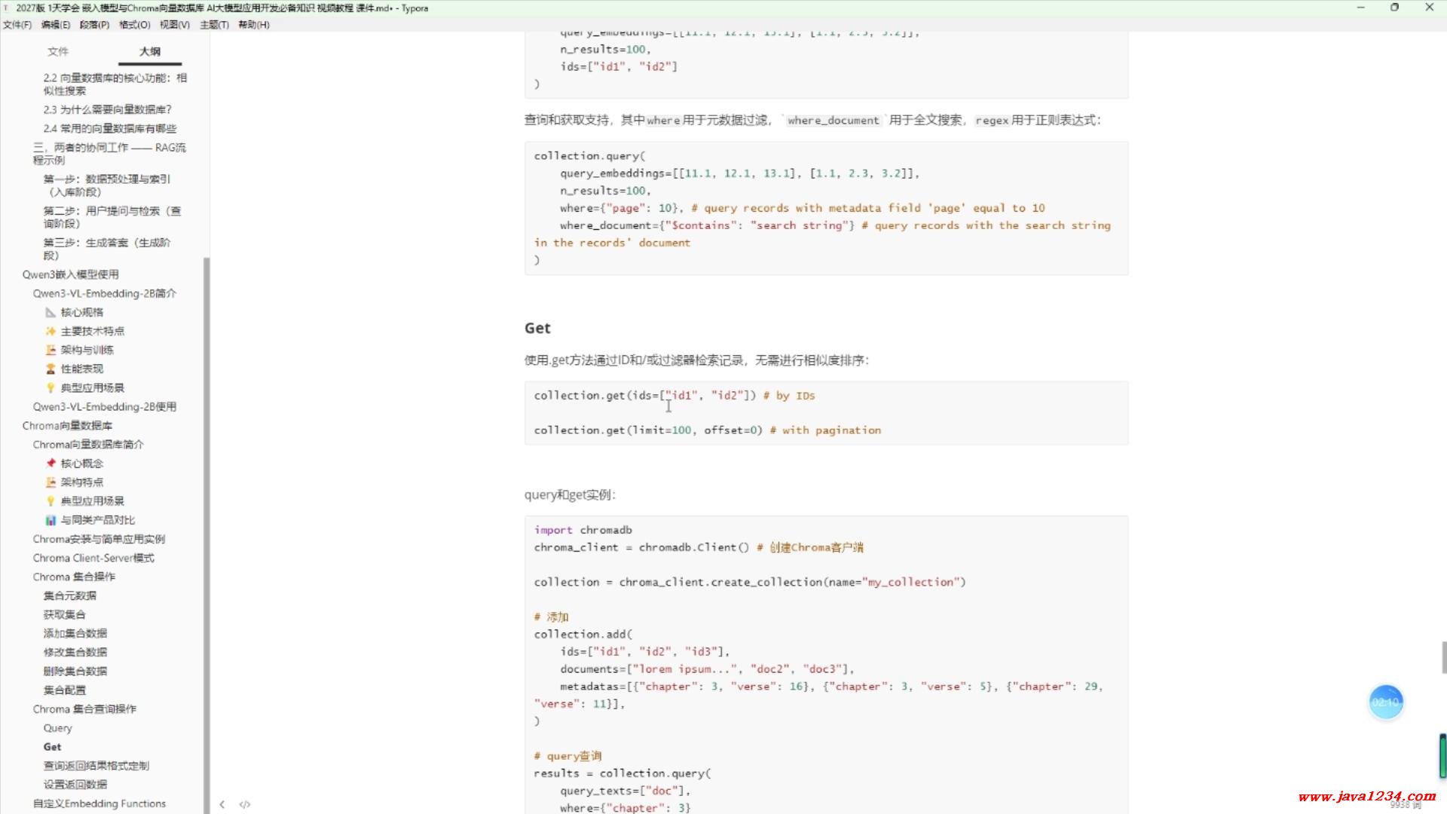Jump to Query outline heading

point(58,728)
